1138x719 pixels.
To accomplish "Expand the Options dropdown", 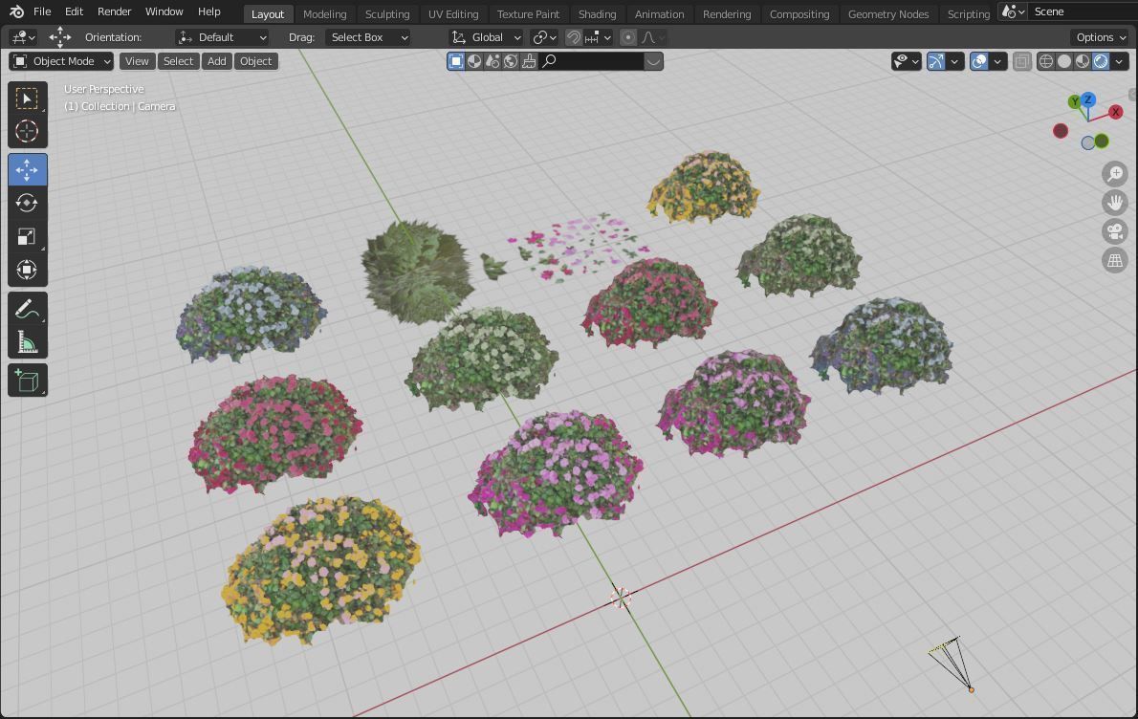I will click(x=1100, y=37).
